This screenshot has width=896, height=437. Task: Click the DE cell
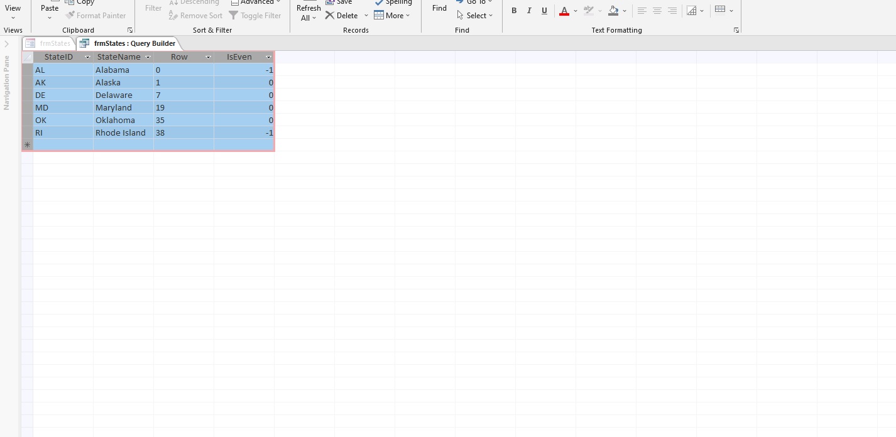point(63,95)
